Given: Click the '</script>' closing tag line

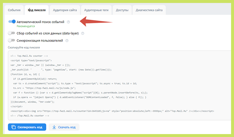Looking at the screenshot, I should tap(17, 106).
